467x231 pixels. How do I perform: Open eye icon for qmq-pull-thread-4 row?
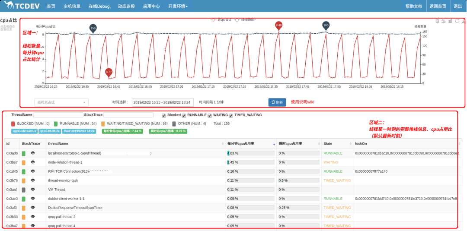tap(33, 226)
